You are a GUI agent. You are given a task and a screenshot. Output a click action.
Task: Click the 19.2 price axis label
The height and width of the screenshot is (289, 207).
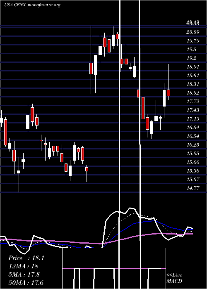[191, 58]
